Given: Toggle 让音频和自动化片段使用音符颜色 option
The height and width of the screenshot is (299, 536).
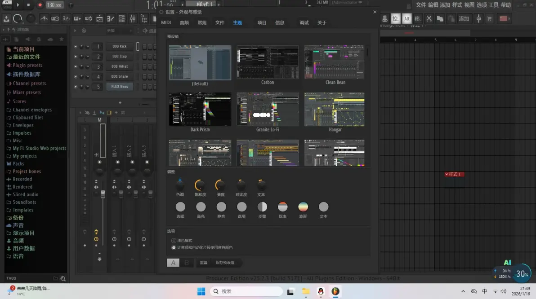Looking at the screenshot, I should pos(174,247).
